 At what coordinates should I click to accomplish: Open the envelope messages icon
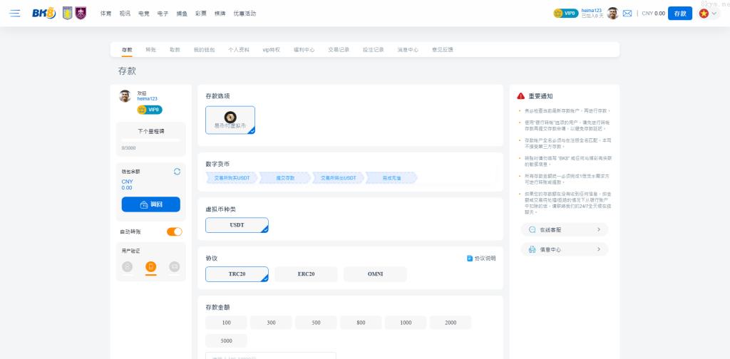coord(627,13)
